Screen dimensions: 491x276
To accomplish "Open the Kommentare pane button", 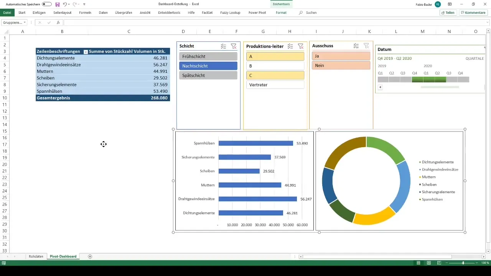I will [x=473, y=13].
